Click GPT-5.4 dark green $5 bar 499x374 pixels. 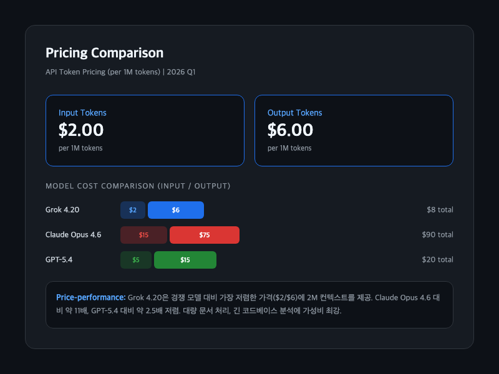[136, 260]
